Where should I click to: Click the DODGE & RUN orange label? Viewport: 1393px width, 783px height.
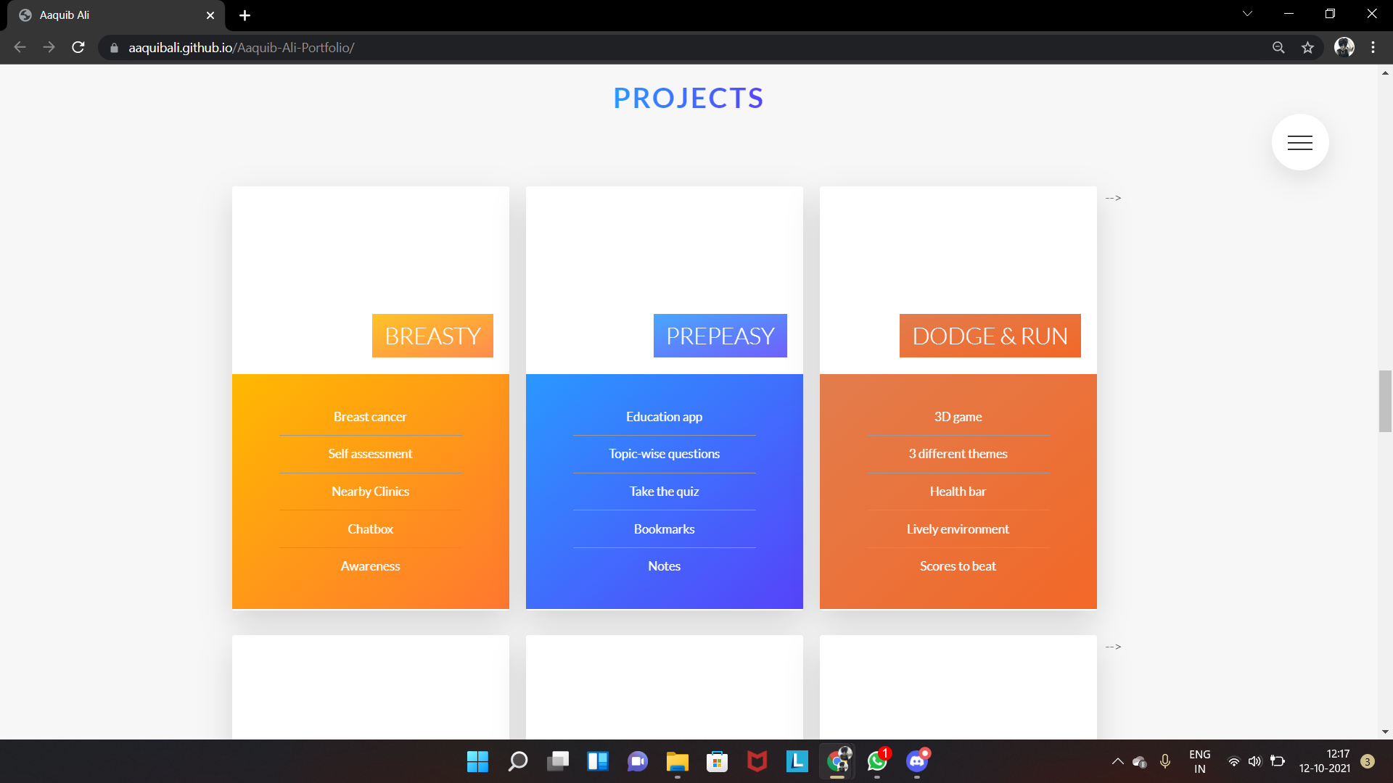[x=990, y=336]
